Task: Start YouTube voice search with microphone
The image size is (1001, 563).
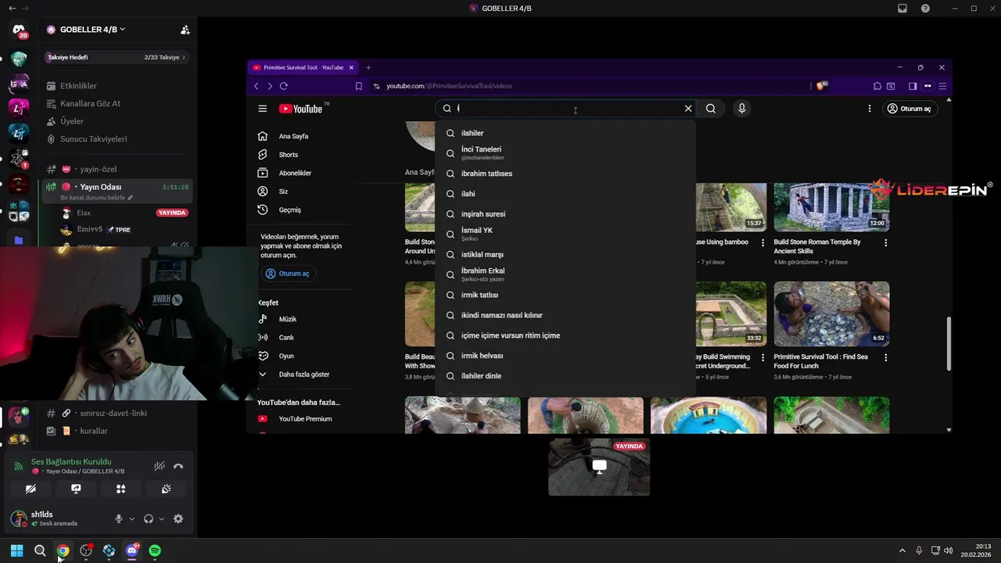Action: [742, 109]
